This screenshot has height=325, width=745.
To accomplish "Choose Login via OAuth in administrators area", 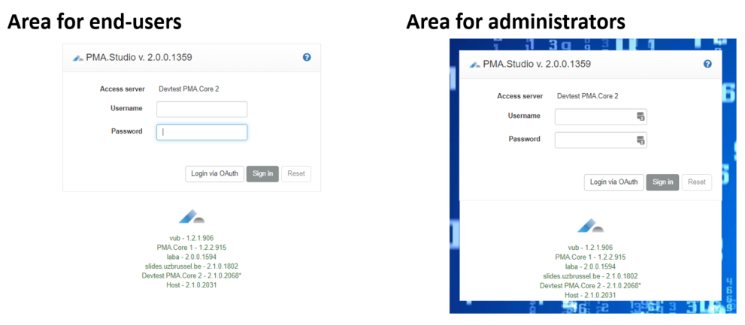I will [x=613, y=182].
